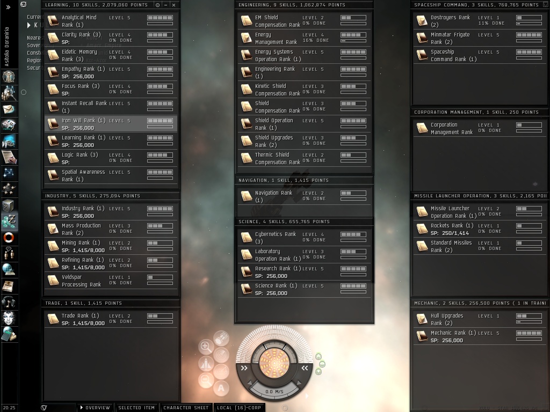Image resolution: width=550 pixels, height=412 pixels.
Task: Click the zoom out HUD button
Action: (206, 380)
